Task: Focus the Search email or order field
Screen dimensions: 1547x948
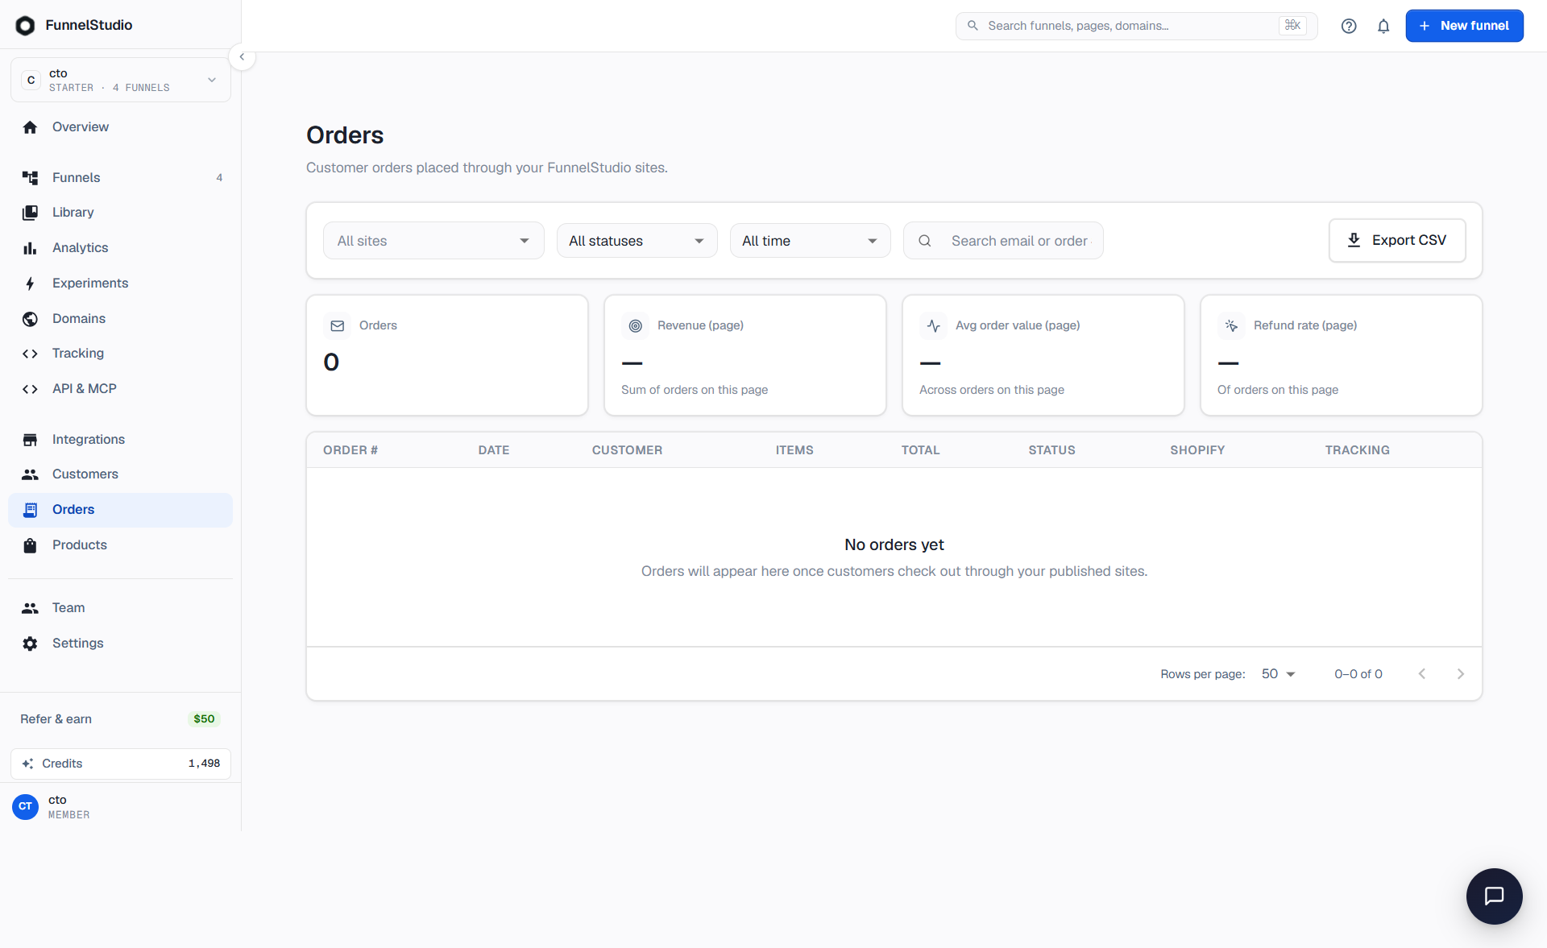Action: [x=1003, y=241]
